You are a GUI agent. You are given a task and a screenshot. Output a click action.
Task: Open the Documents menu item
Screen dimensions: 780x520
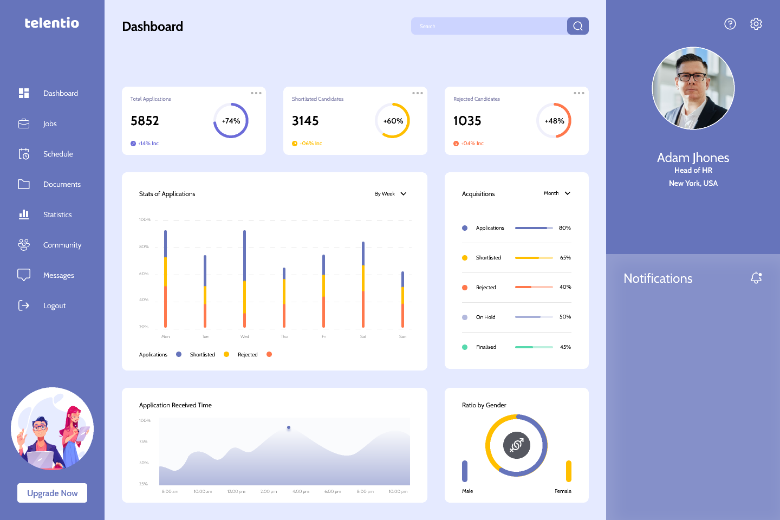[62, 184]
